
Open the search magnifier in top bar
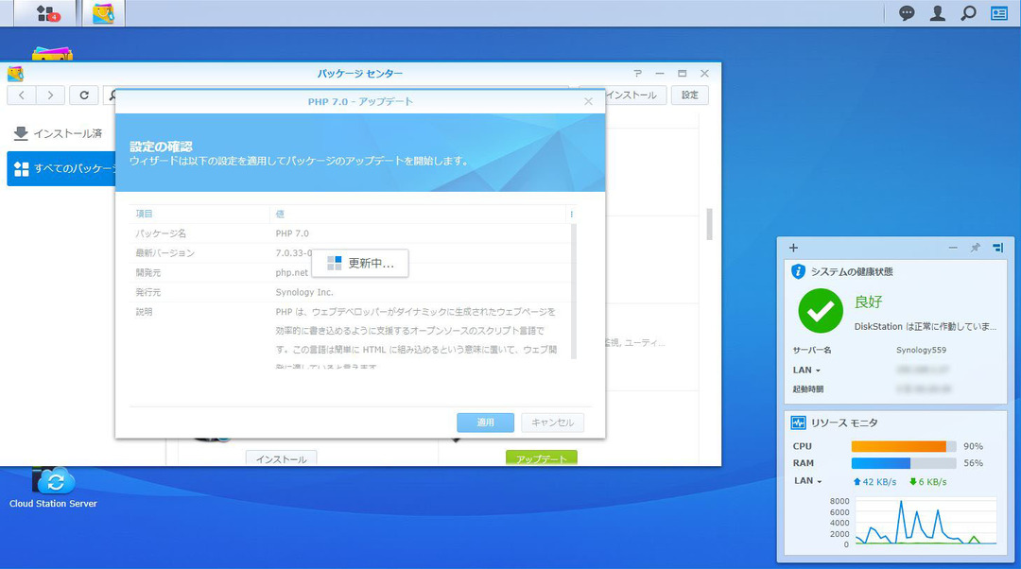click(x=968, y=13)
